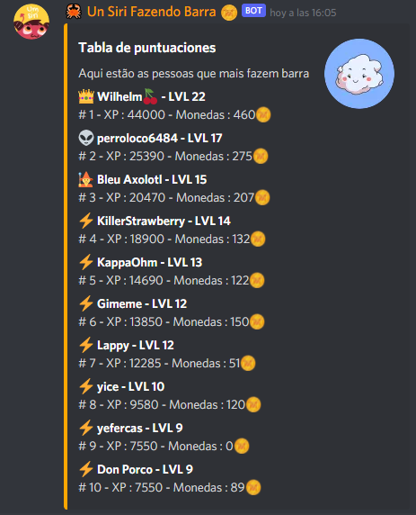The width and height of the screenshot is (416, 515).
Task: Open the cloud thumbnail image in embed
Action: 359,74
